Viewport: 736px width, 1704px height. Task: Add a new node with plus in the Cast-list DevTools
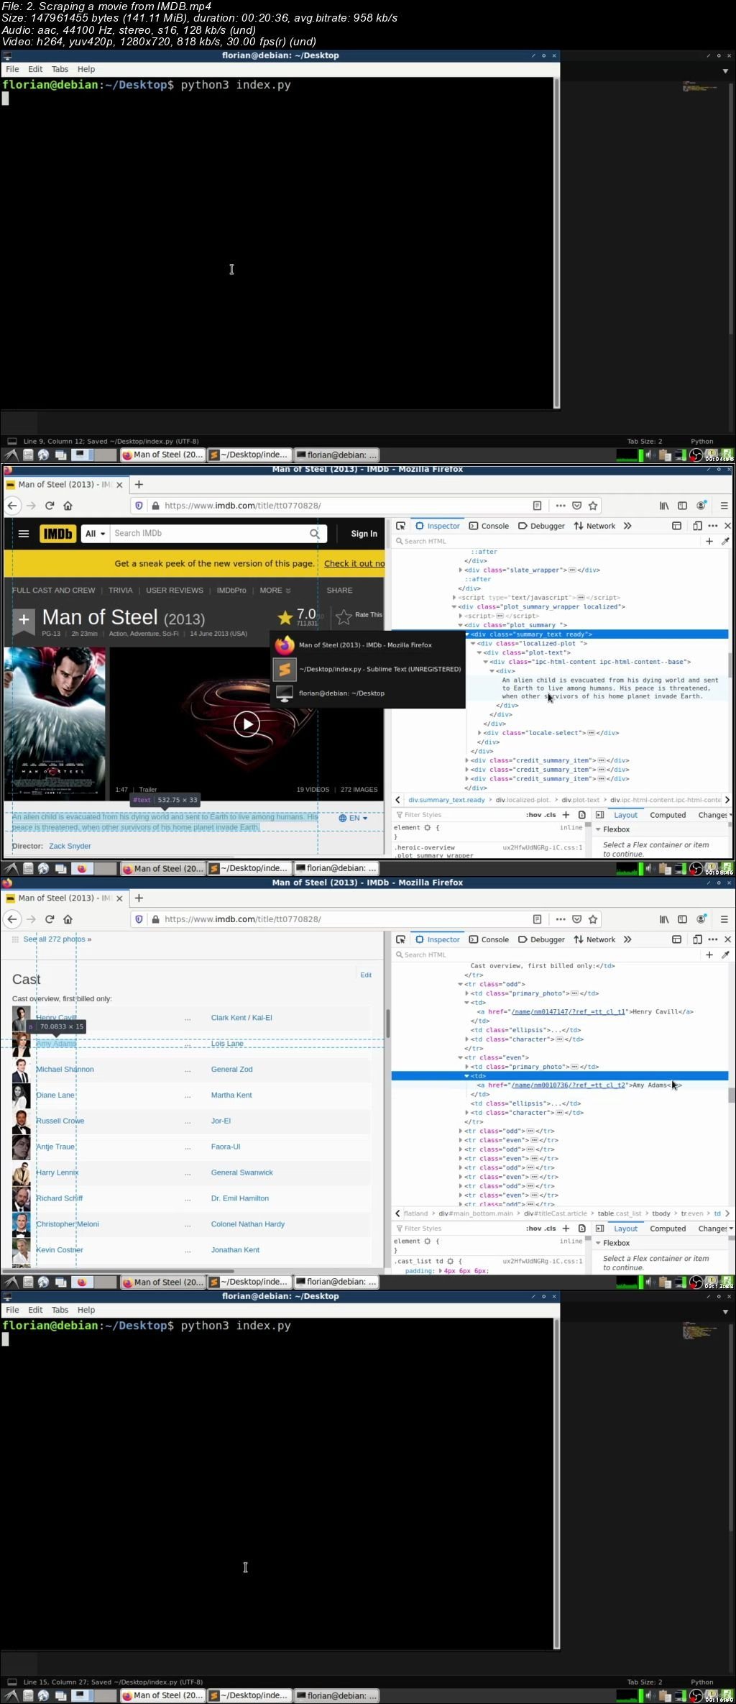709,954
